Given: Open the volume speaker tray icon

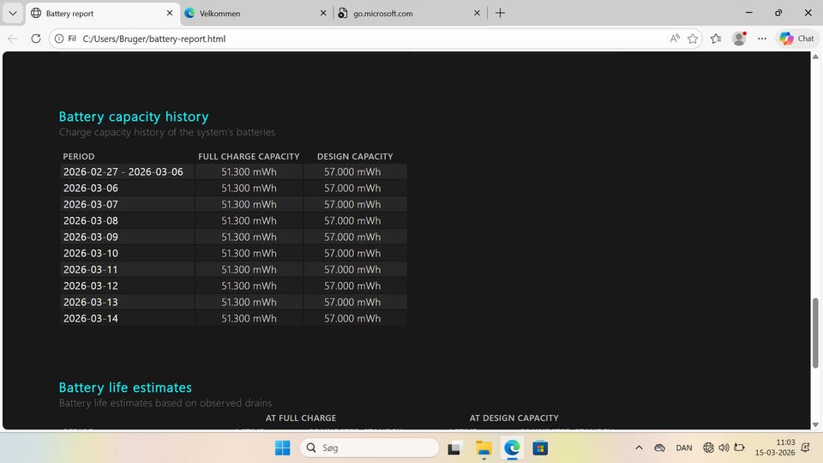Looking at the screenshot, I should tap(724, 448).
